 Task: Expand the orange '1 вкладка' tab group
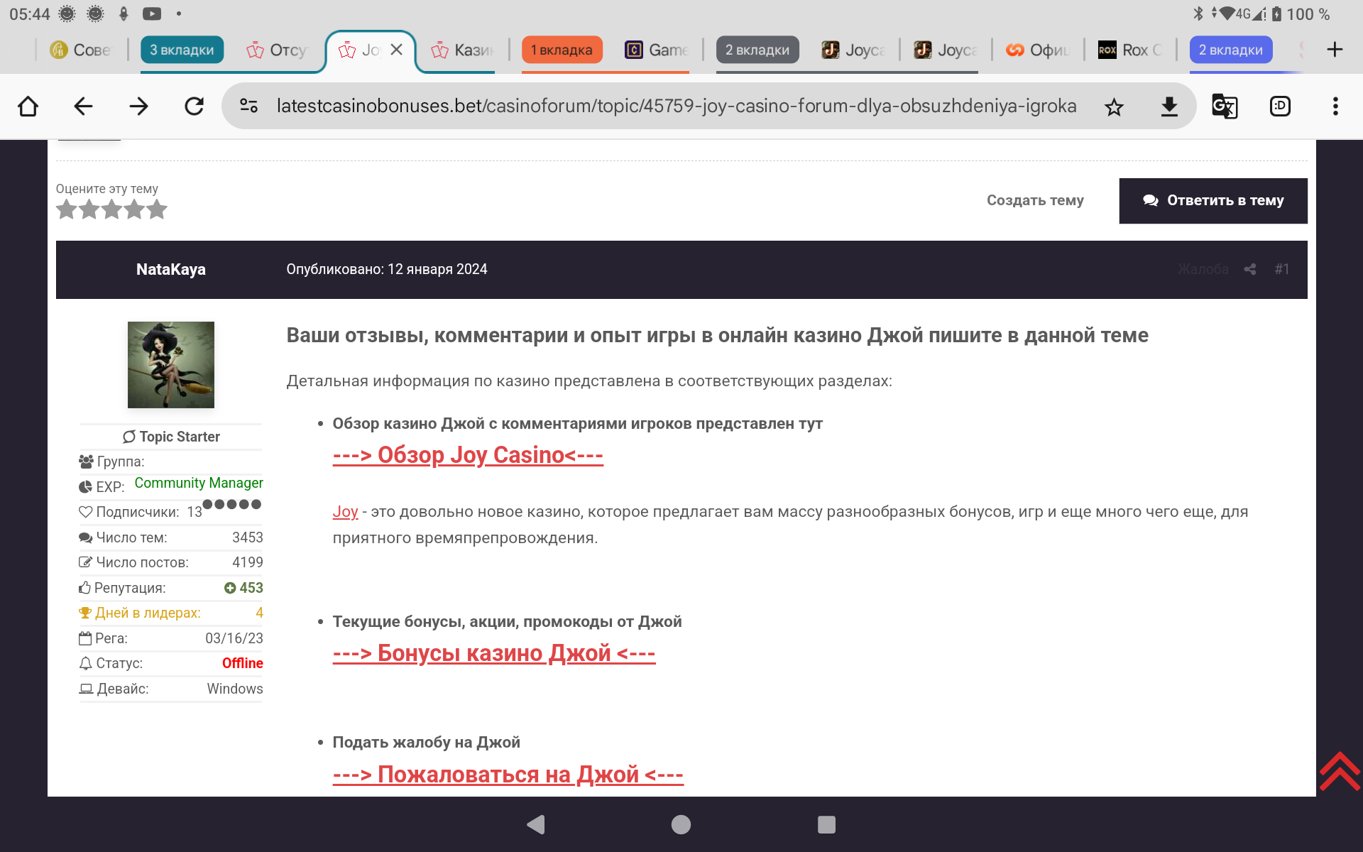point(562,50)
